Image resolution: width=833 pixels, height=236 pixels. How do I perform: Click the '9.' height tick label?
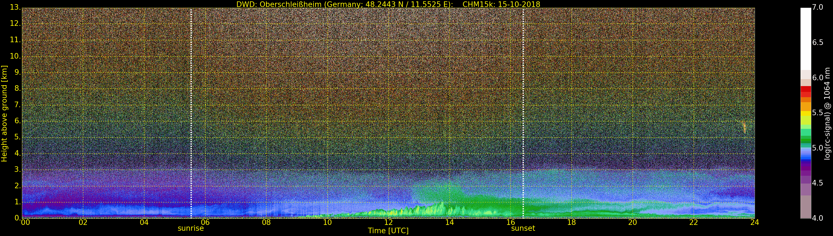coord(17,72)
